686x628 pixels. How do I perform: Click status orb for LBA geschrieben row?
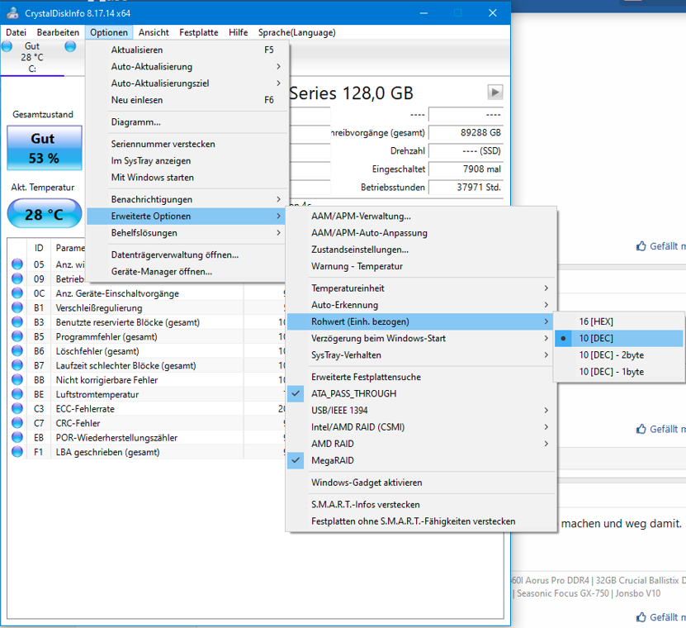[x=17, y=452]
